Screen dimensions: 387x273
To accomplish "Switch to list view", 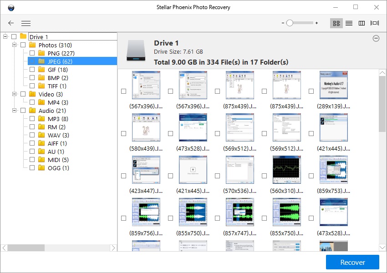I will pos(349,23).
